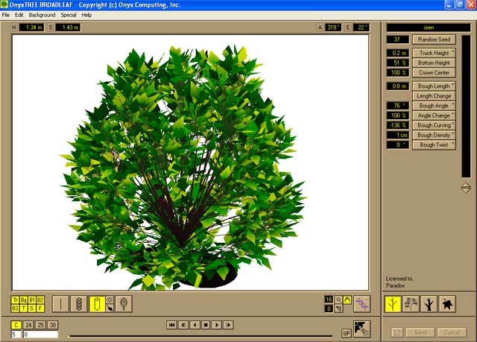Select the yellow branch skeleton icon
Viewport: 477px width, 342px height.
click(394, 303)
